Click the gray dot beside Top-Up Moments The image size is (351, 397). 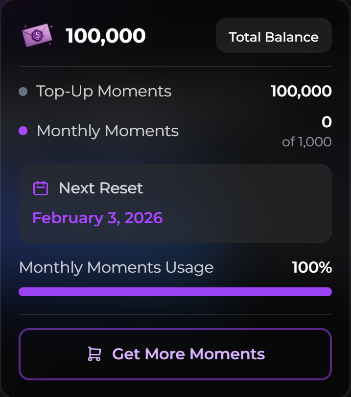coord(23,92)
